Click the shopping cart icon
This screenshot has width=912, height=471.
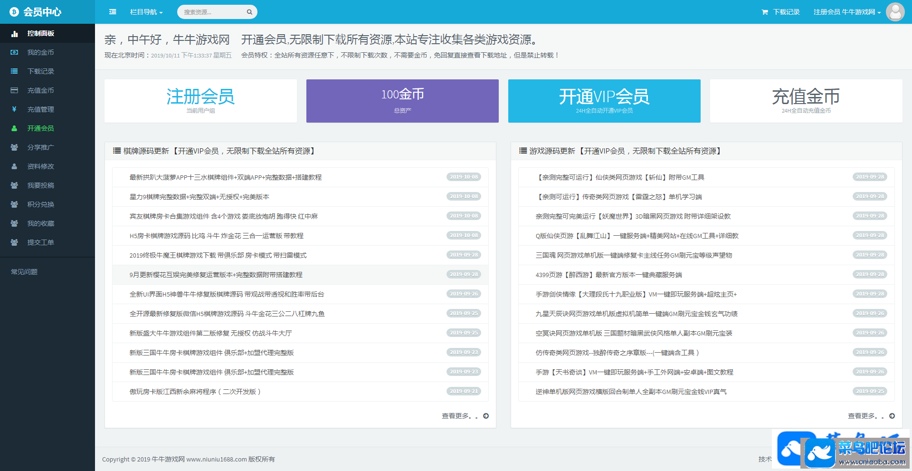point(765,12)
